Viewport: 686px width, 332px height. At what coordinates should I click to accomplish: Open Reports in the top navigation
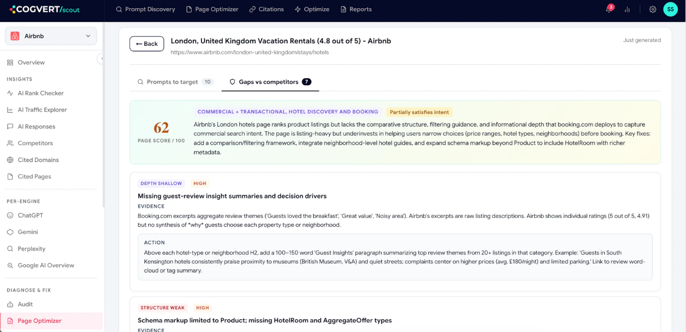(356, 9)
